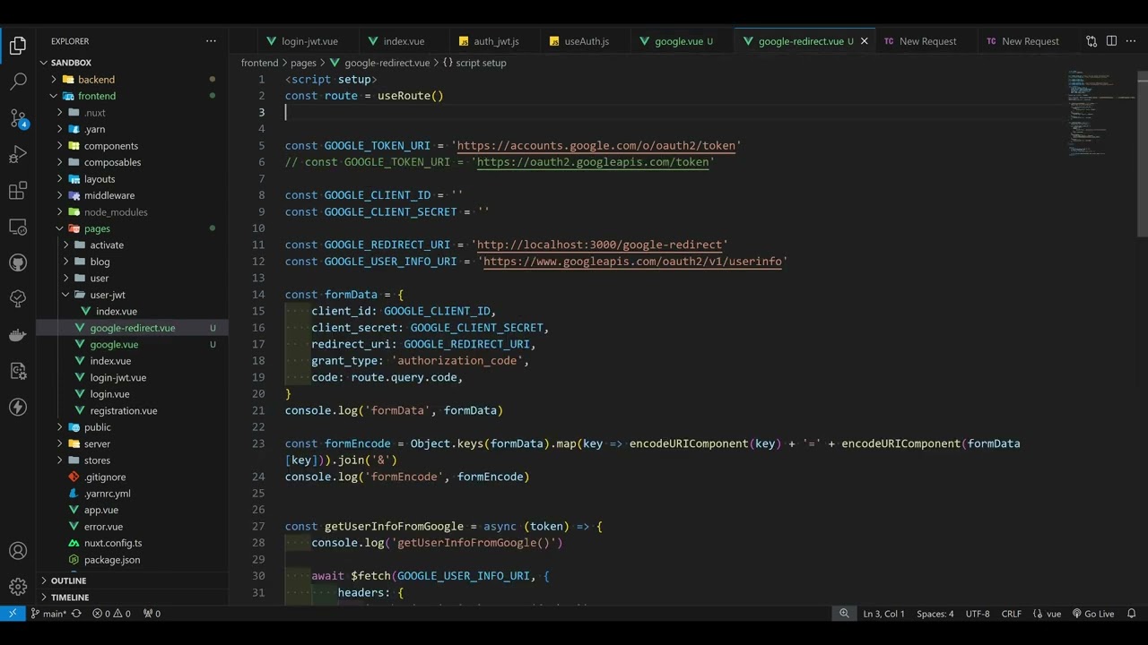
Task: Open the Thunder Client lightning icon
Action: tap(18, 407)
